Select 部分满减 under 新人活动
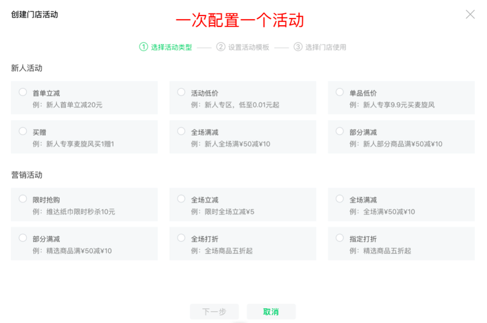 340,132
